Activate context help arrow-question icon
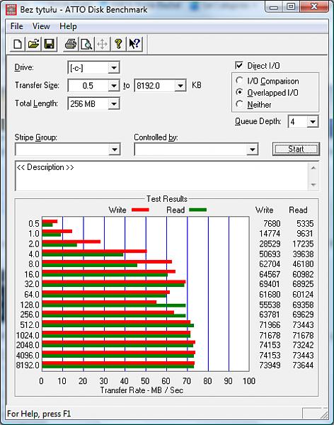334x425 pixels. [134, 44]
